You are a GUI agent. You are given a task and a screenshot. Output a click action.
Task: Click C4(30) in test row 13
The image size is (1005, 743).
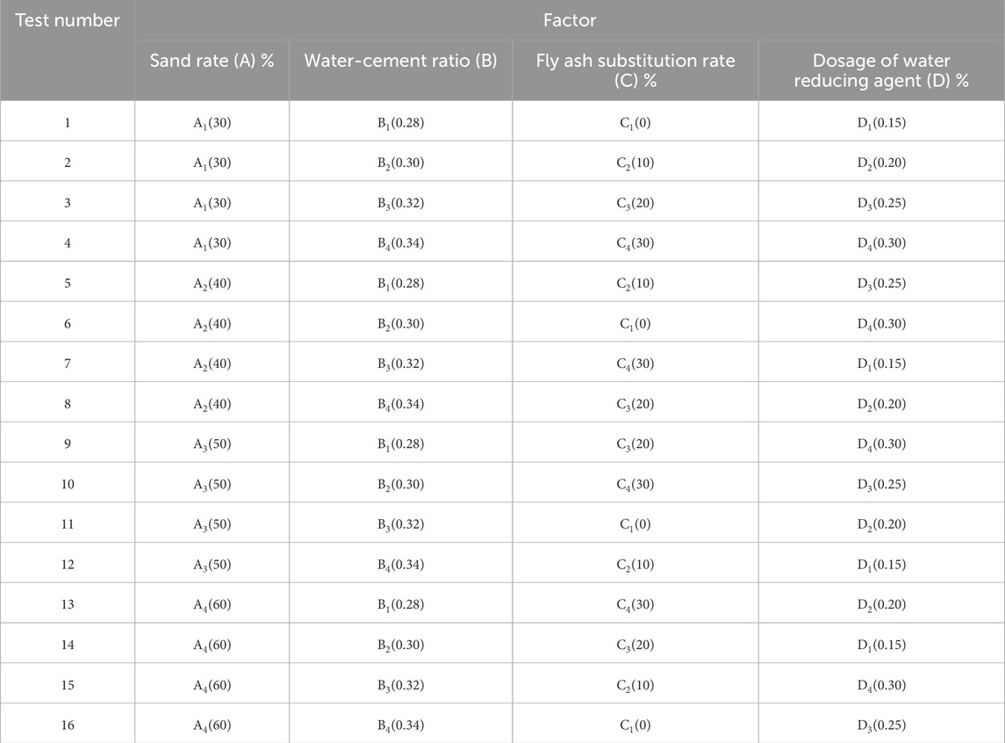coord(635,604)
